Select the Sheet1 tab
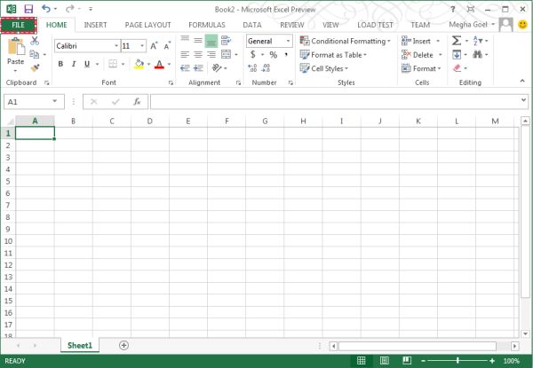 (80, 345)
